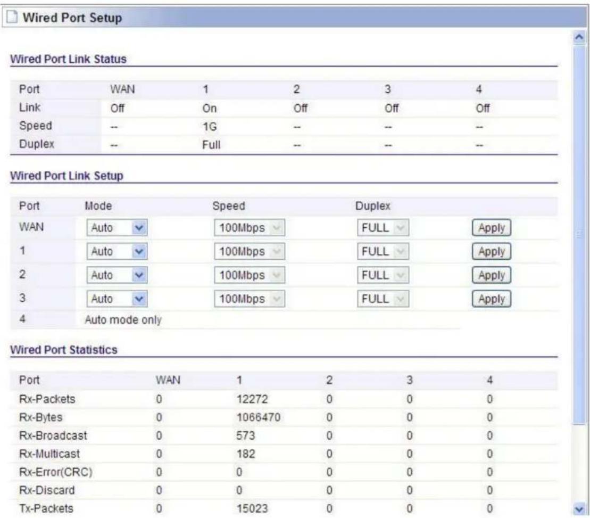The height and width of the screenshot is (518, 590).
Task: Click the page icon beside Wired Port Setup
Action: (12, 17)
